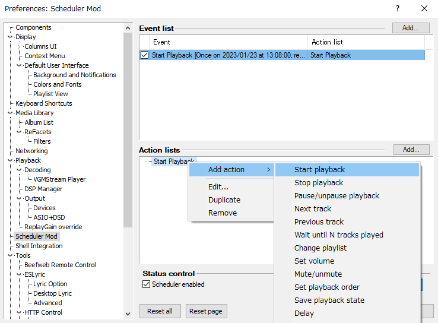
Task: Collapse the Decoding tree node
Action: pyautogui.click(x=19, y=170)
